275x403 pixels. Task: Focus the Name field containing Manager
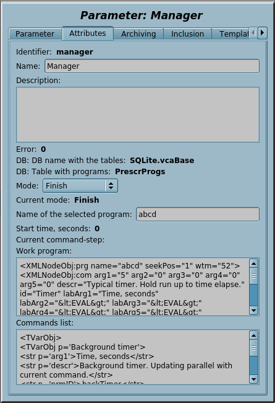pyautogui.click(x=152, y=66)
